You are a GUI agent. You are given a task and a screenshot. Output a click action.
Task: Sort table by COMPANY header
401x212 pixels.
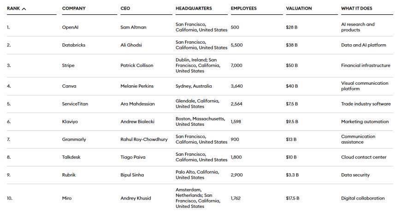tap(74, 8)
